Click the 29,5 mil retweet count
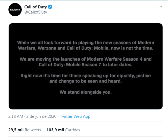Image resolution: width=168 pixels, height=137 pixels. [x=16, y=130]
